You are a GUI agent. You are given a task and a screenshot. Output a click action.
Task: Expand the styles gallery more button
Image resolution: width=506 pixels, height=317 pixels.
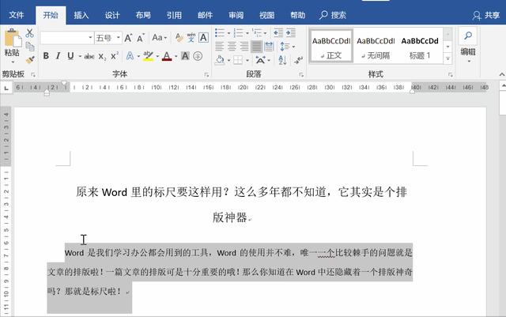pyautogui.click(x=447, y=59)
